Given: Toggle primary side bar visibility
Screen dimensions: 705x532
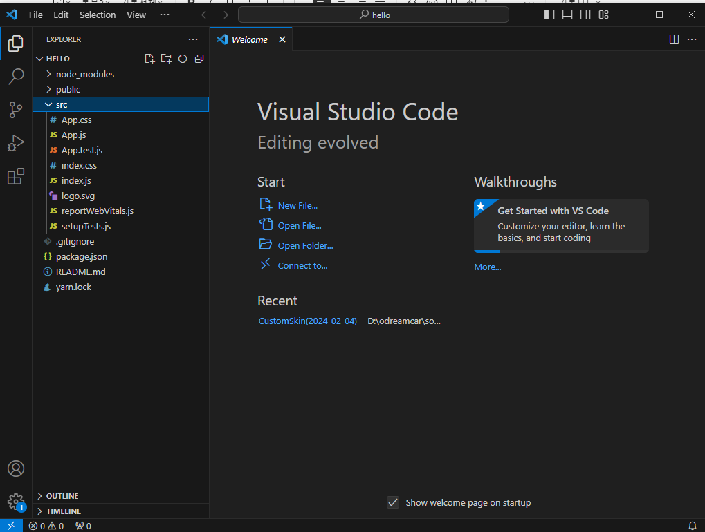Looking at the screenshot, I should [x=549, y=15].
